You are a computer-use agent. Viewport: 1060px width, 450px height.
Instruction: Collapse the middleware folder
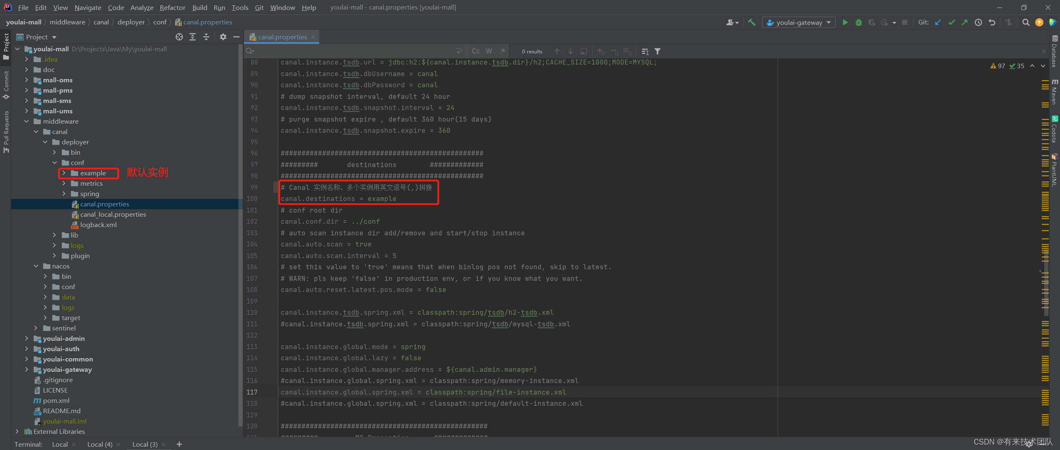[x=27, y=121]
